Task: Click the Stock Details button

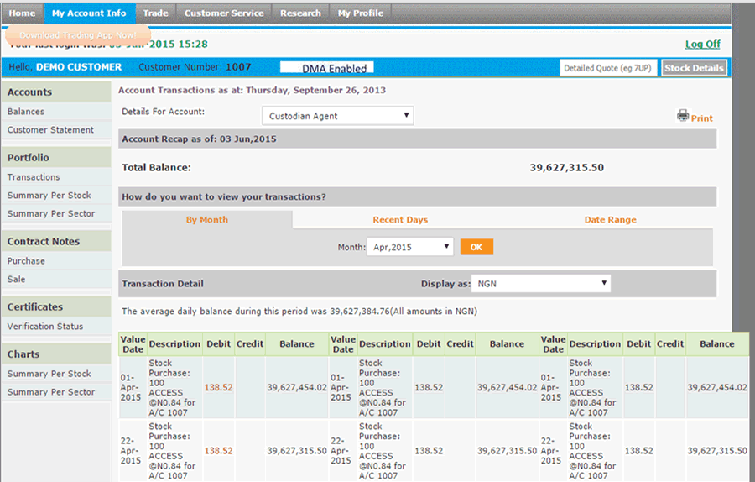Action: (x=694, y=68)
